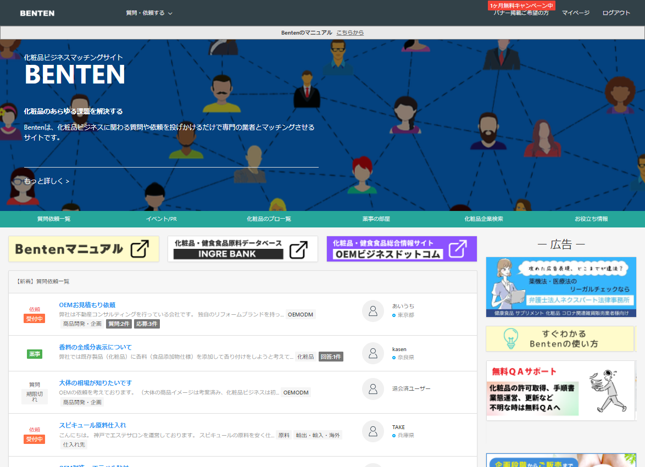Click the 東京都 location label
This screenshot has height=467, width=645.
click(x=405, y=315)
